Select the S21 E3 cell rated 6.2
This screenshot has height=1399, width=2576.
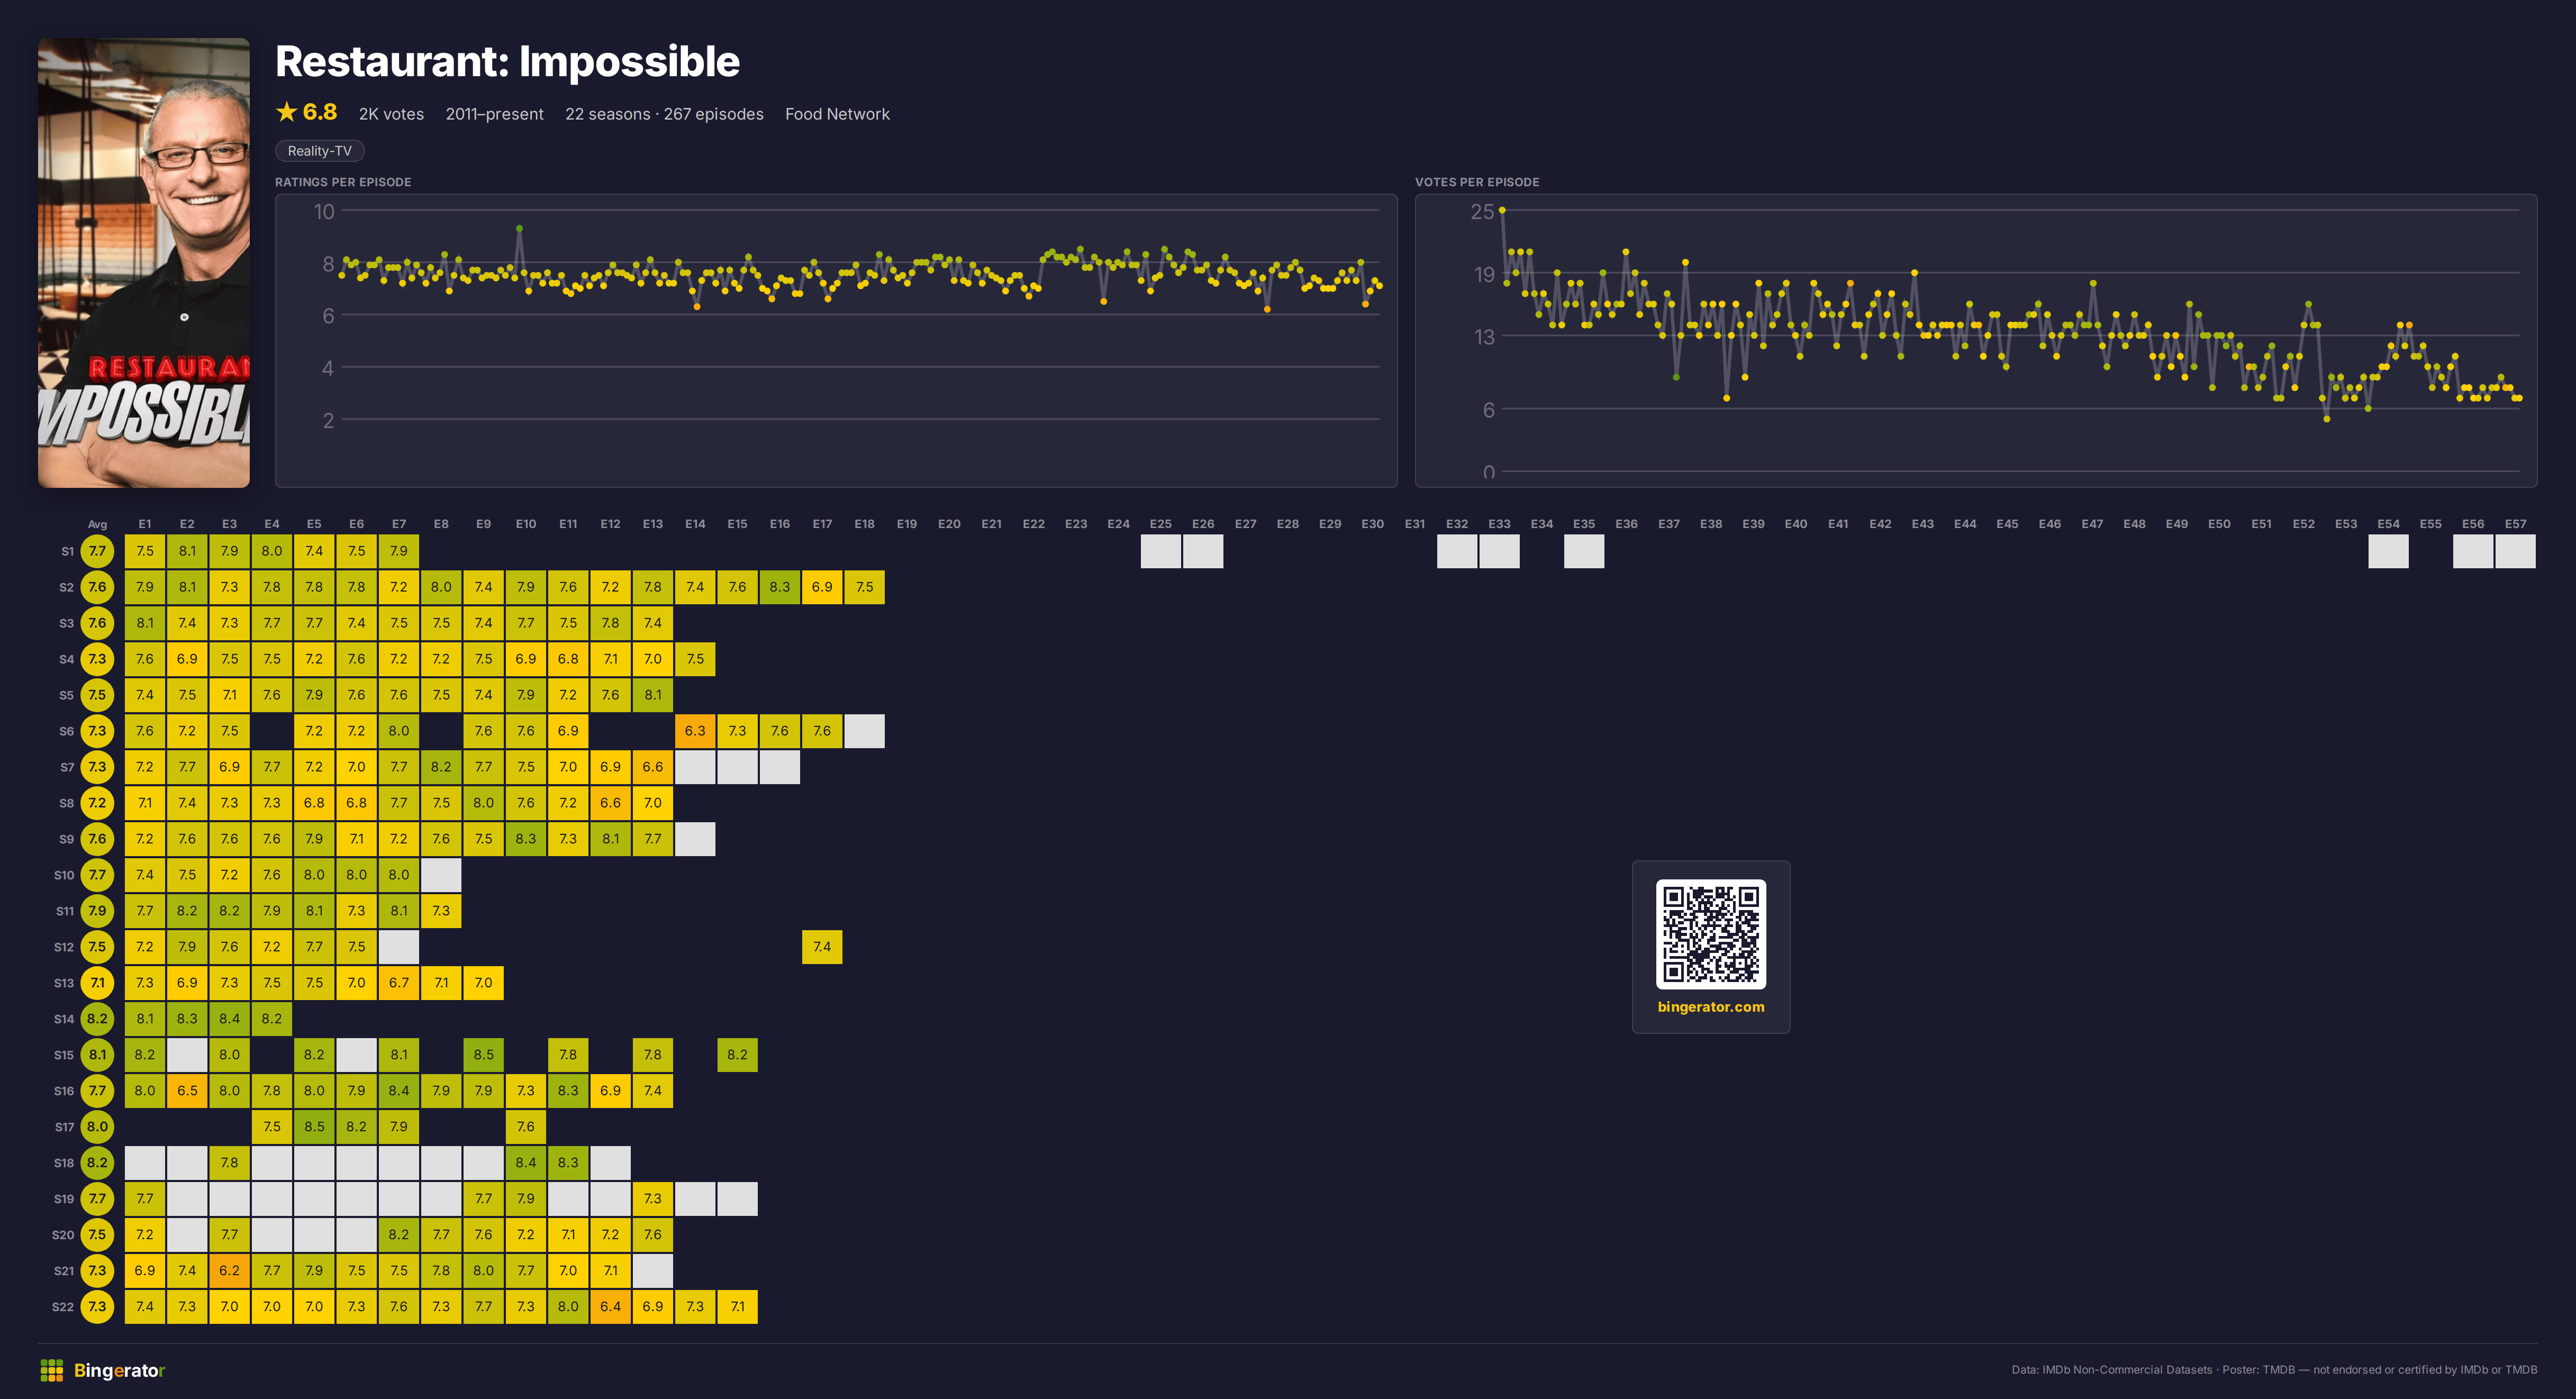[x=229, y=1271]
